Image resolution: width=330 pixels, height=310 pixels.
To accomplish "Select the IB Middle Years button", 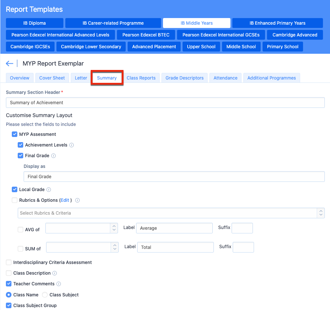I will (197, 23).
